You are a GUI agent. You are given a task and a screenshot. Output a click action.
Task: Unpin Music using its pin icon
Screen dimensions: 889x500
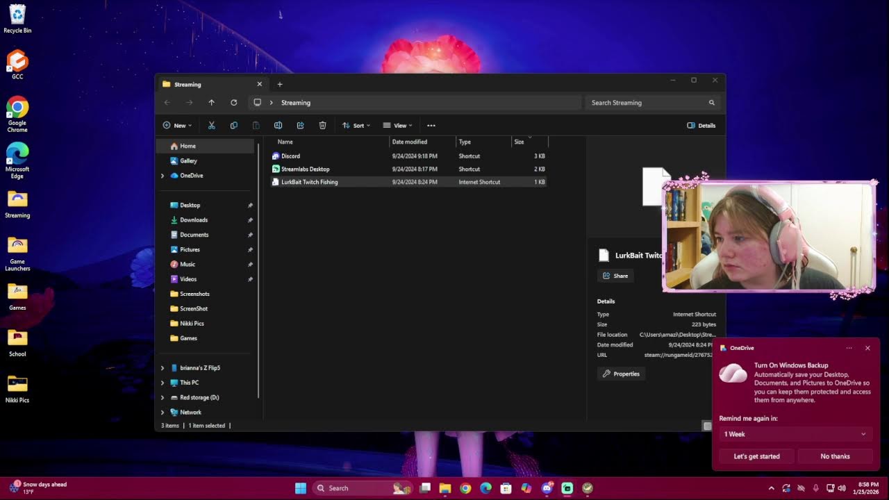(x=250, y=265)
